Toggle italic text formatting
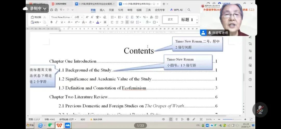Viewport: 281px width, 129px height. [56, 22]
